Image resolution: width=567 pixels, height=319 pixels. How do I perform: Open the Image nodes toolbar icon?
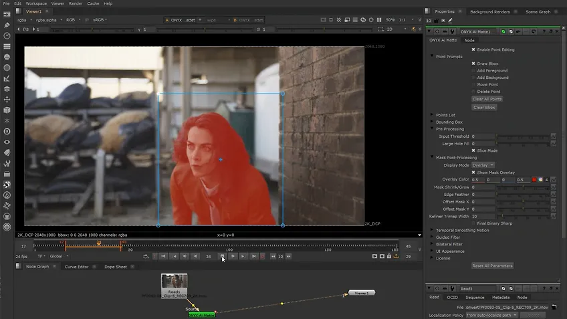click(x=7, y=15)
